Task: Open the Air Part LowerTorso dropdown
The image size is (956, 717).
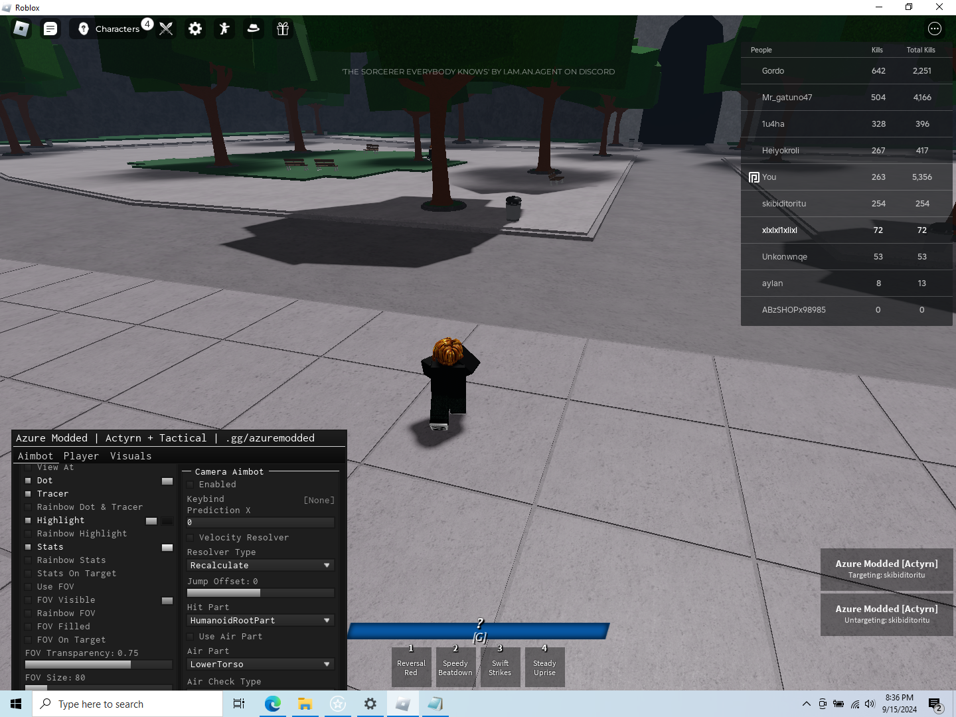Action: [260, 664]
